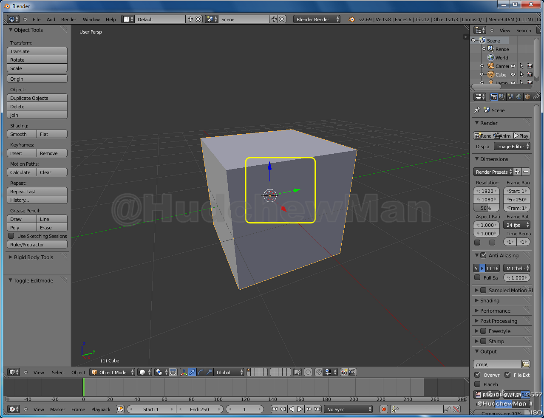Screen dimensions: 544x418
Task: Open the Render menu
Action: coord(68,19)
